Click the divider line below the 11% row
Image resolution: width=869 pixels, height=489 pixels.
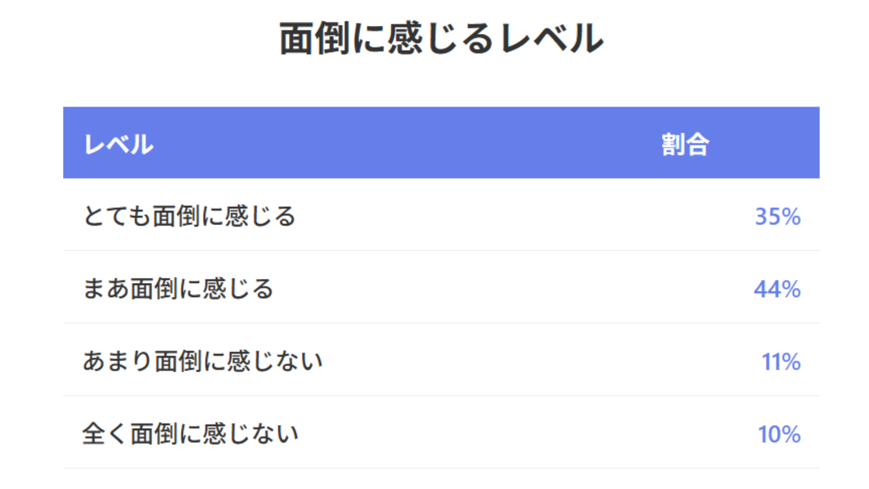[x=441, y=395]
